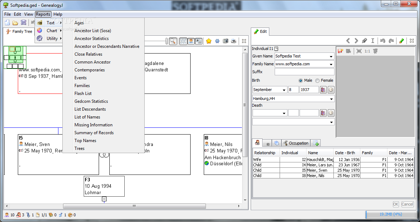Click the add property tab with green plus

point(316,143)
